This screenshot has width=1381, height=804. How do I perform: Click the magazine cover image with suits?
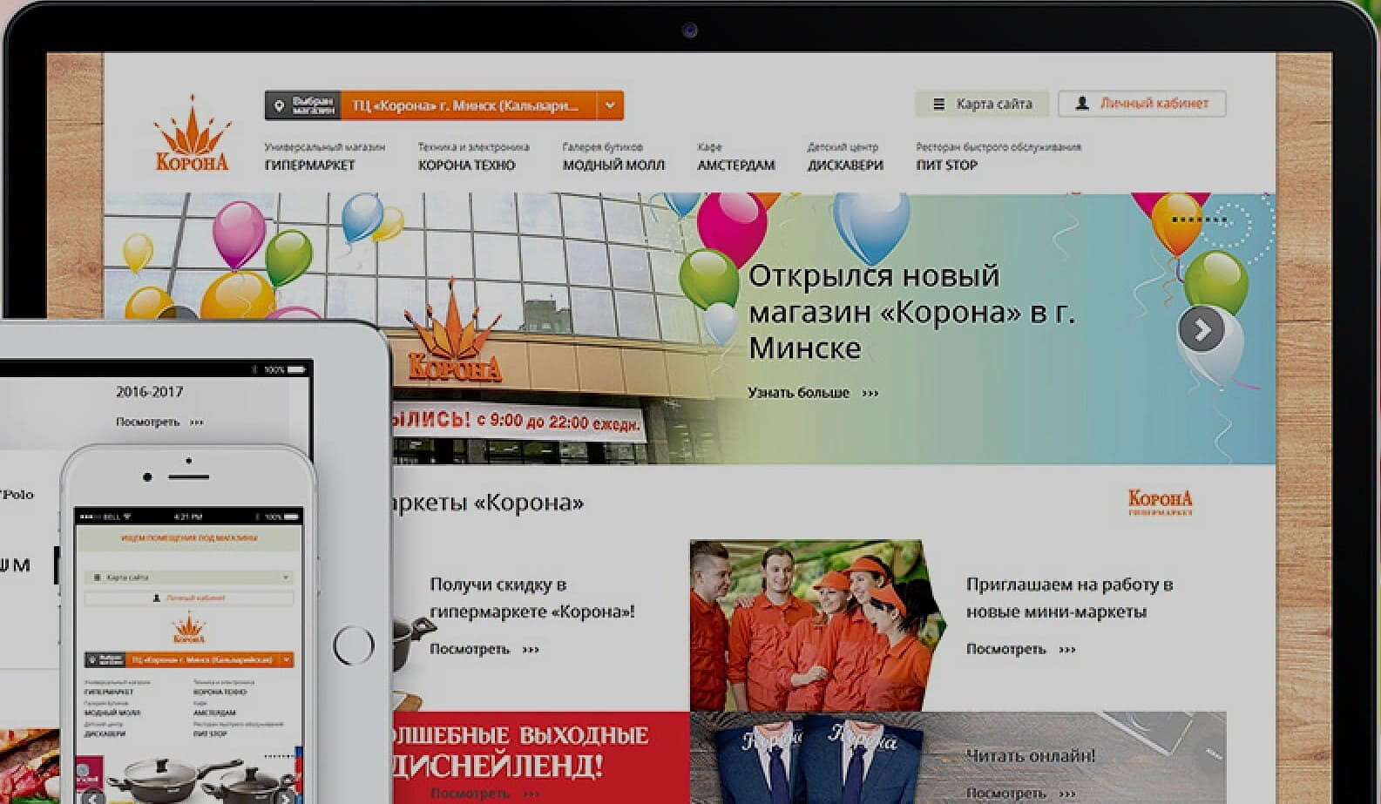click(x=819, y=758)
